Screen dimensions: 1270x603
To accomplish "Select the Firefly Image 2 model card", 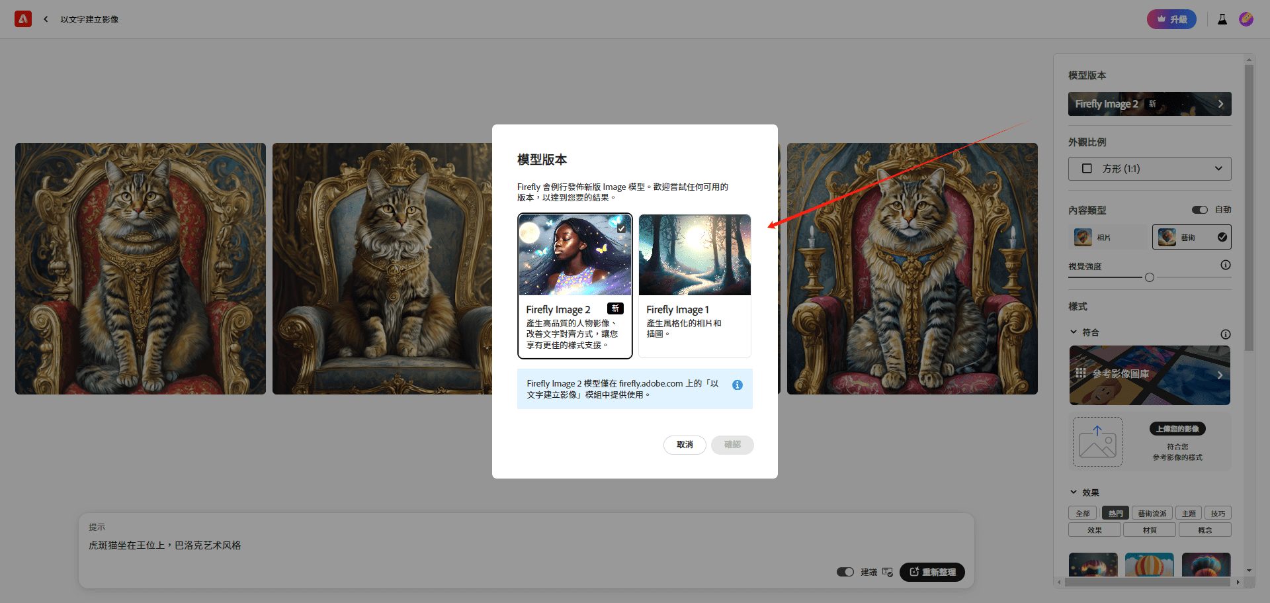I will point(575,285).
